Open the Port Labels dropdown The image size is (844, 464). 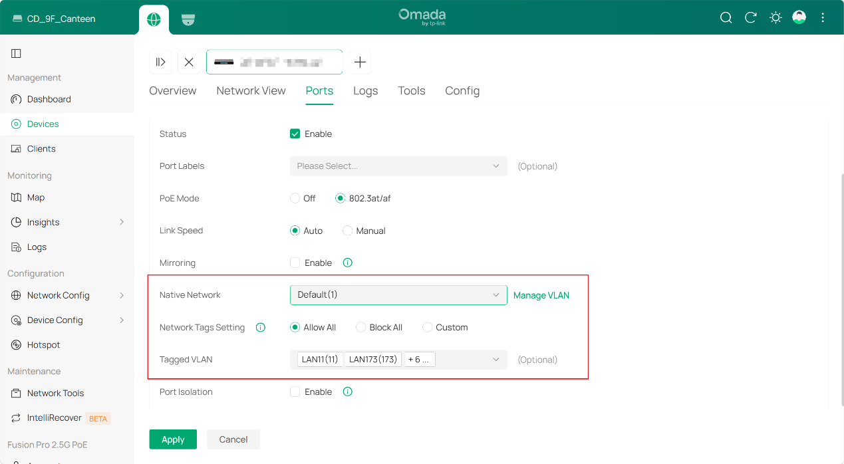398,166
